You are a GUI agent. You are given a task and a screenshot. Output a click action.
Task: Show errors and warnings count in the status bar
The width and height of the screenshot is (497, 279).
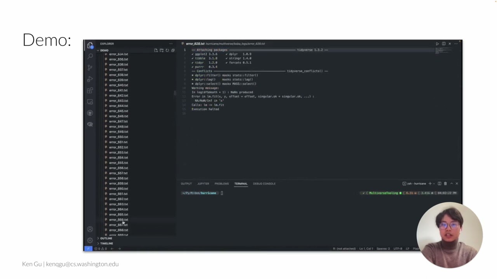point(100,248)
